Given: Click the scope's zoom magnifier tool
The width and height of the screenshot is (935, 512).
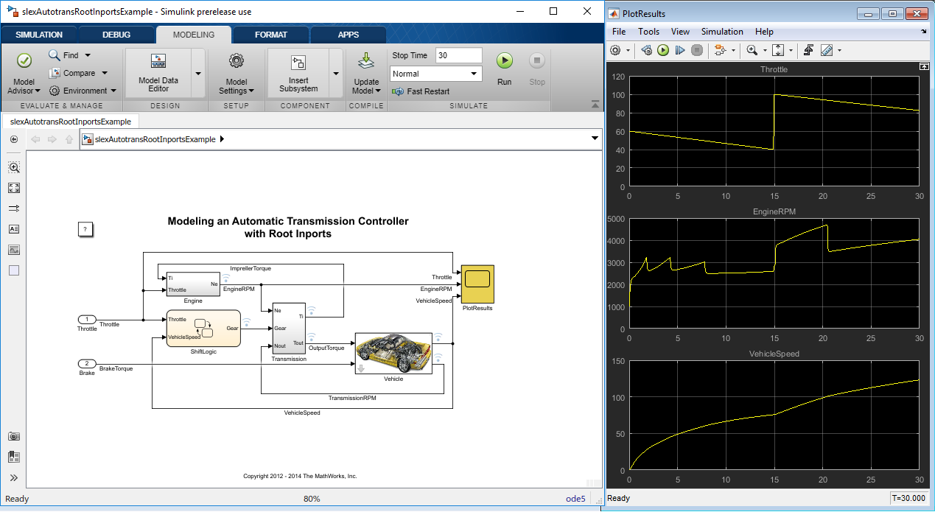Looking at the screenshot, I should point(752,50).
